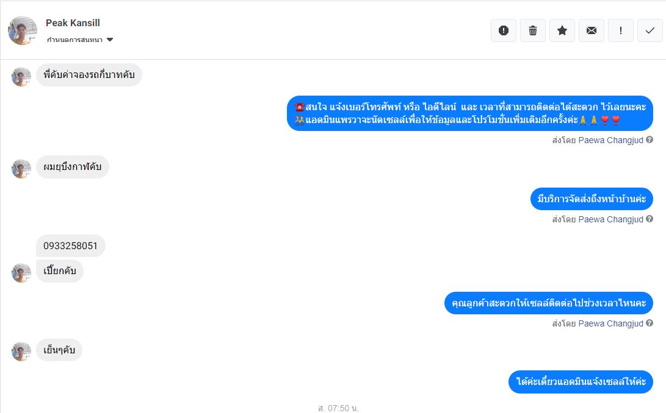Mark conversation as spam using alert icon

pos(504,30)
